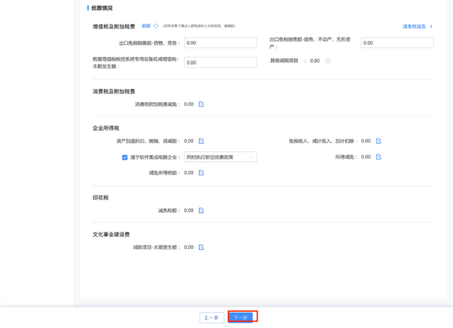453x328 pixels.
Task: Click the 刷新 text link
Action: pyautogui.click(x=146, y=26)
